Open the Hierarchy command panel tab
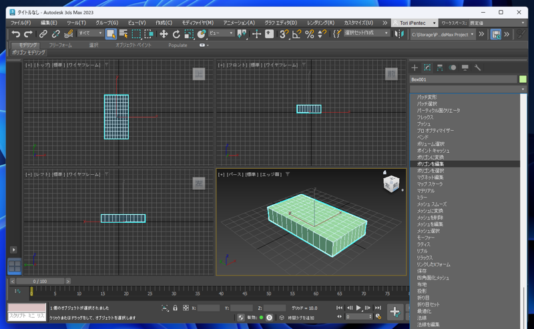 click(440, 68)
